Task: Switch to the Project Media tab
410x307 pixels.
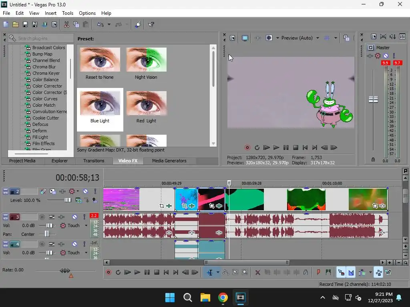Action: point(22,161)
